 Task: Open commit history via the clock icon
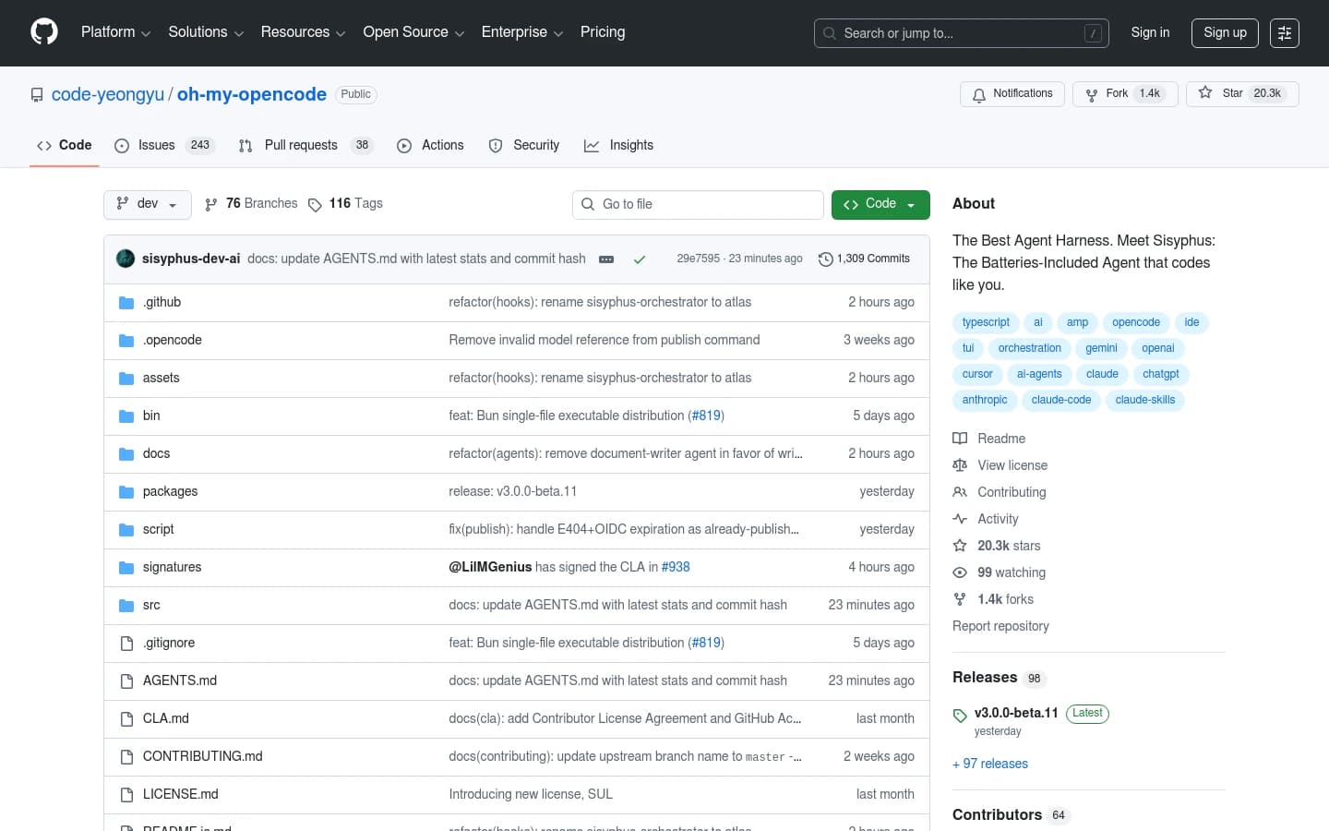825,259
